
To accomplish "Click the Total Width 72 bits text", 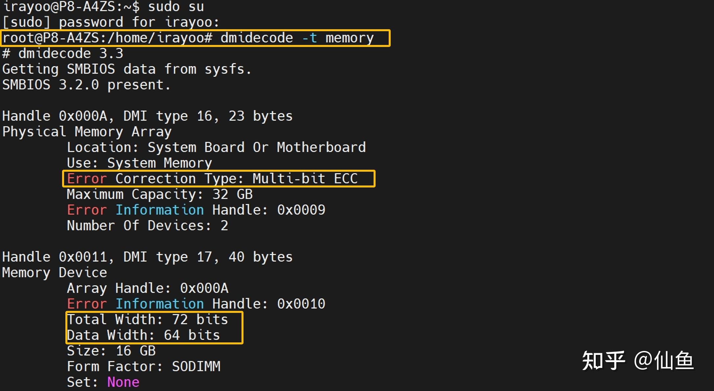I will point(147,319).
